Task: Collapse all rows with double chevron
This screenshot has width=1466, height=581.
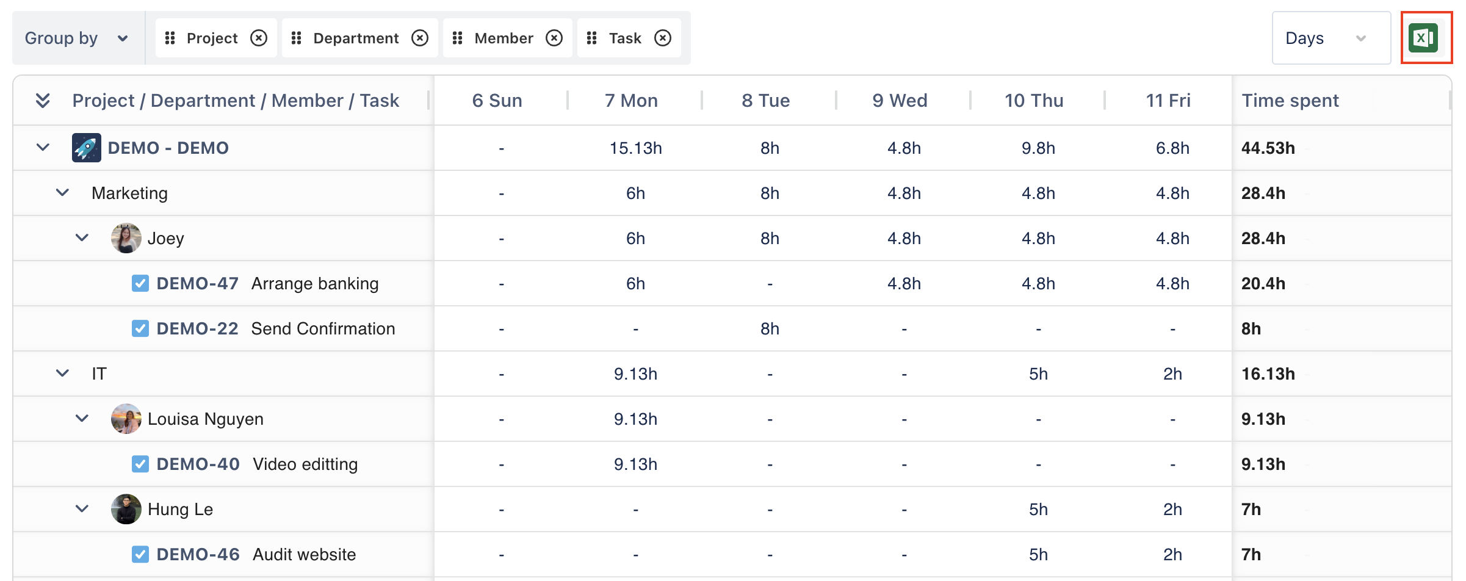Action: tap(43, 100)
